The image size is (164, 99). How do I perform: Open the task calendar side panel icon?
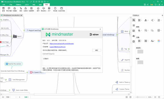(134, 41)
